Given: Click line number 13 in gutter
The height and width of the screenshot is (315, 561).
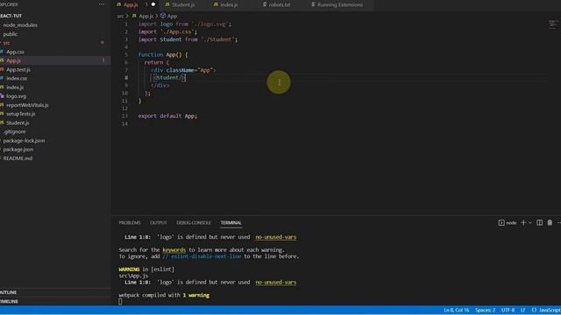Looking at the screenshot, I should 124,116.
